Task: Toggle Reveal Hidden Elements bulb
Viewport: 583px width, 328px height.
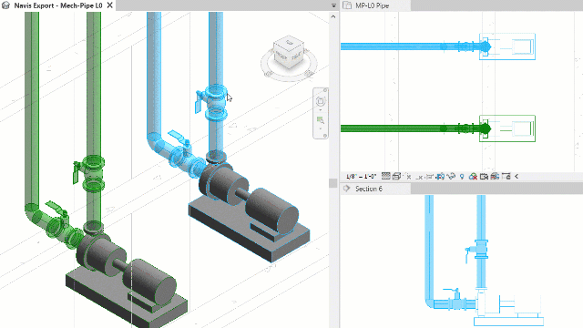Action: tap(462, 176)
